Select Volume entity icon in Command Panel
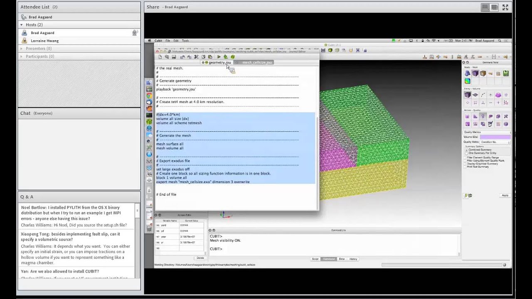532x299 pixels. [x=468, y=95]
